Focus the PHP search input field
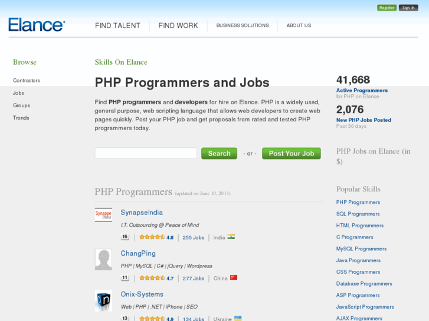This screenshot has height=321, width=429. pyautogui.click(x=146, y=153)
